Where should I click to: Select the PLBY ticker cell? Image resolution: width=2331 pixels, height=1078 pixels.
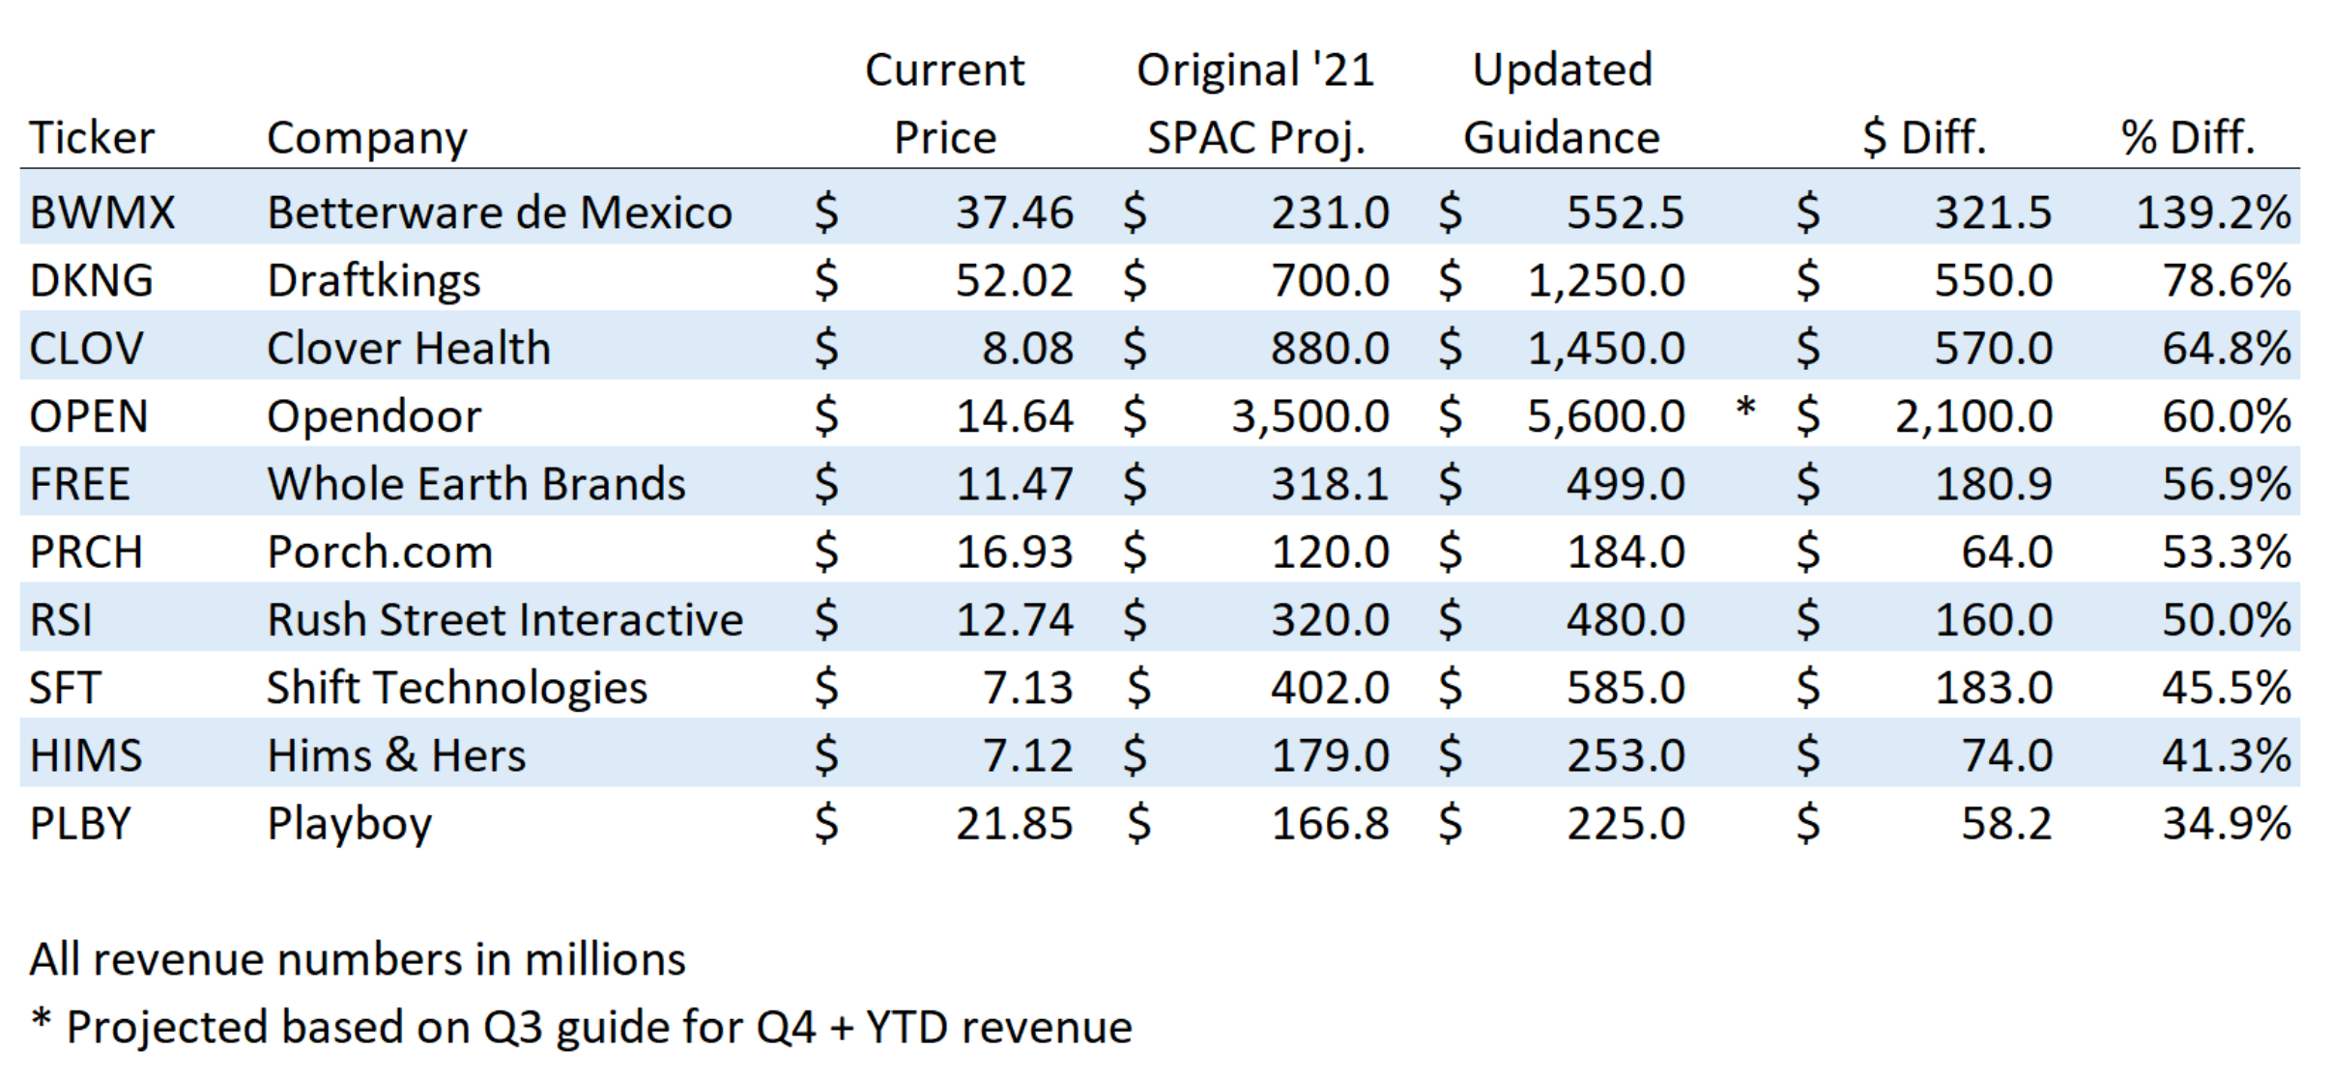pyautogui.click(x=80, y=824)
